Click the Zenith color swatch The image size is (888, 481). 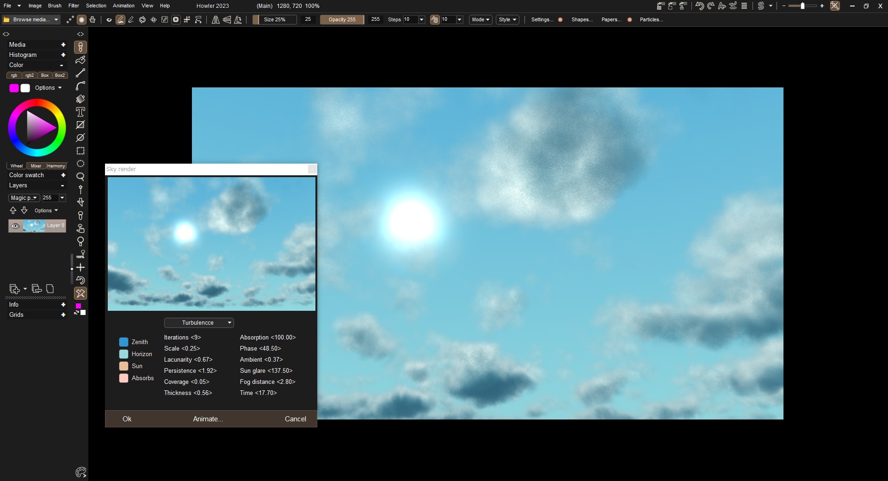click(123, 342)
